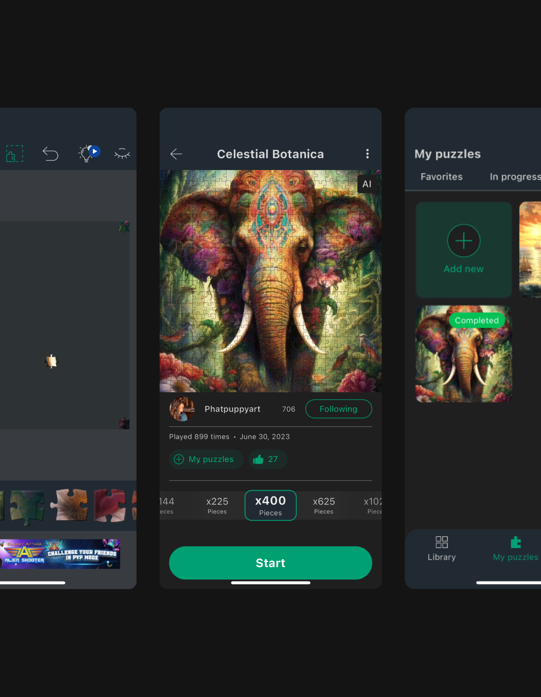Open the Completed elephant puzzle thumbnail
541x697 pixels.
pos(464,354)
